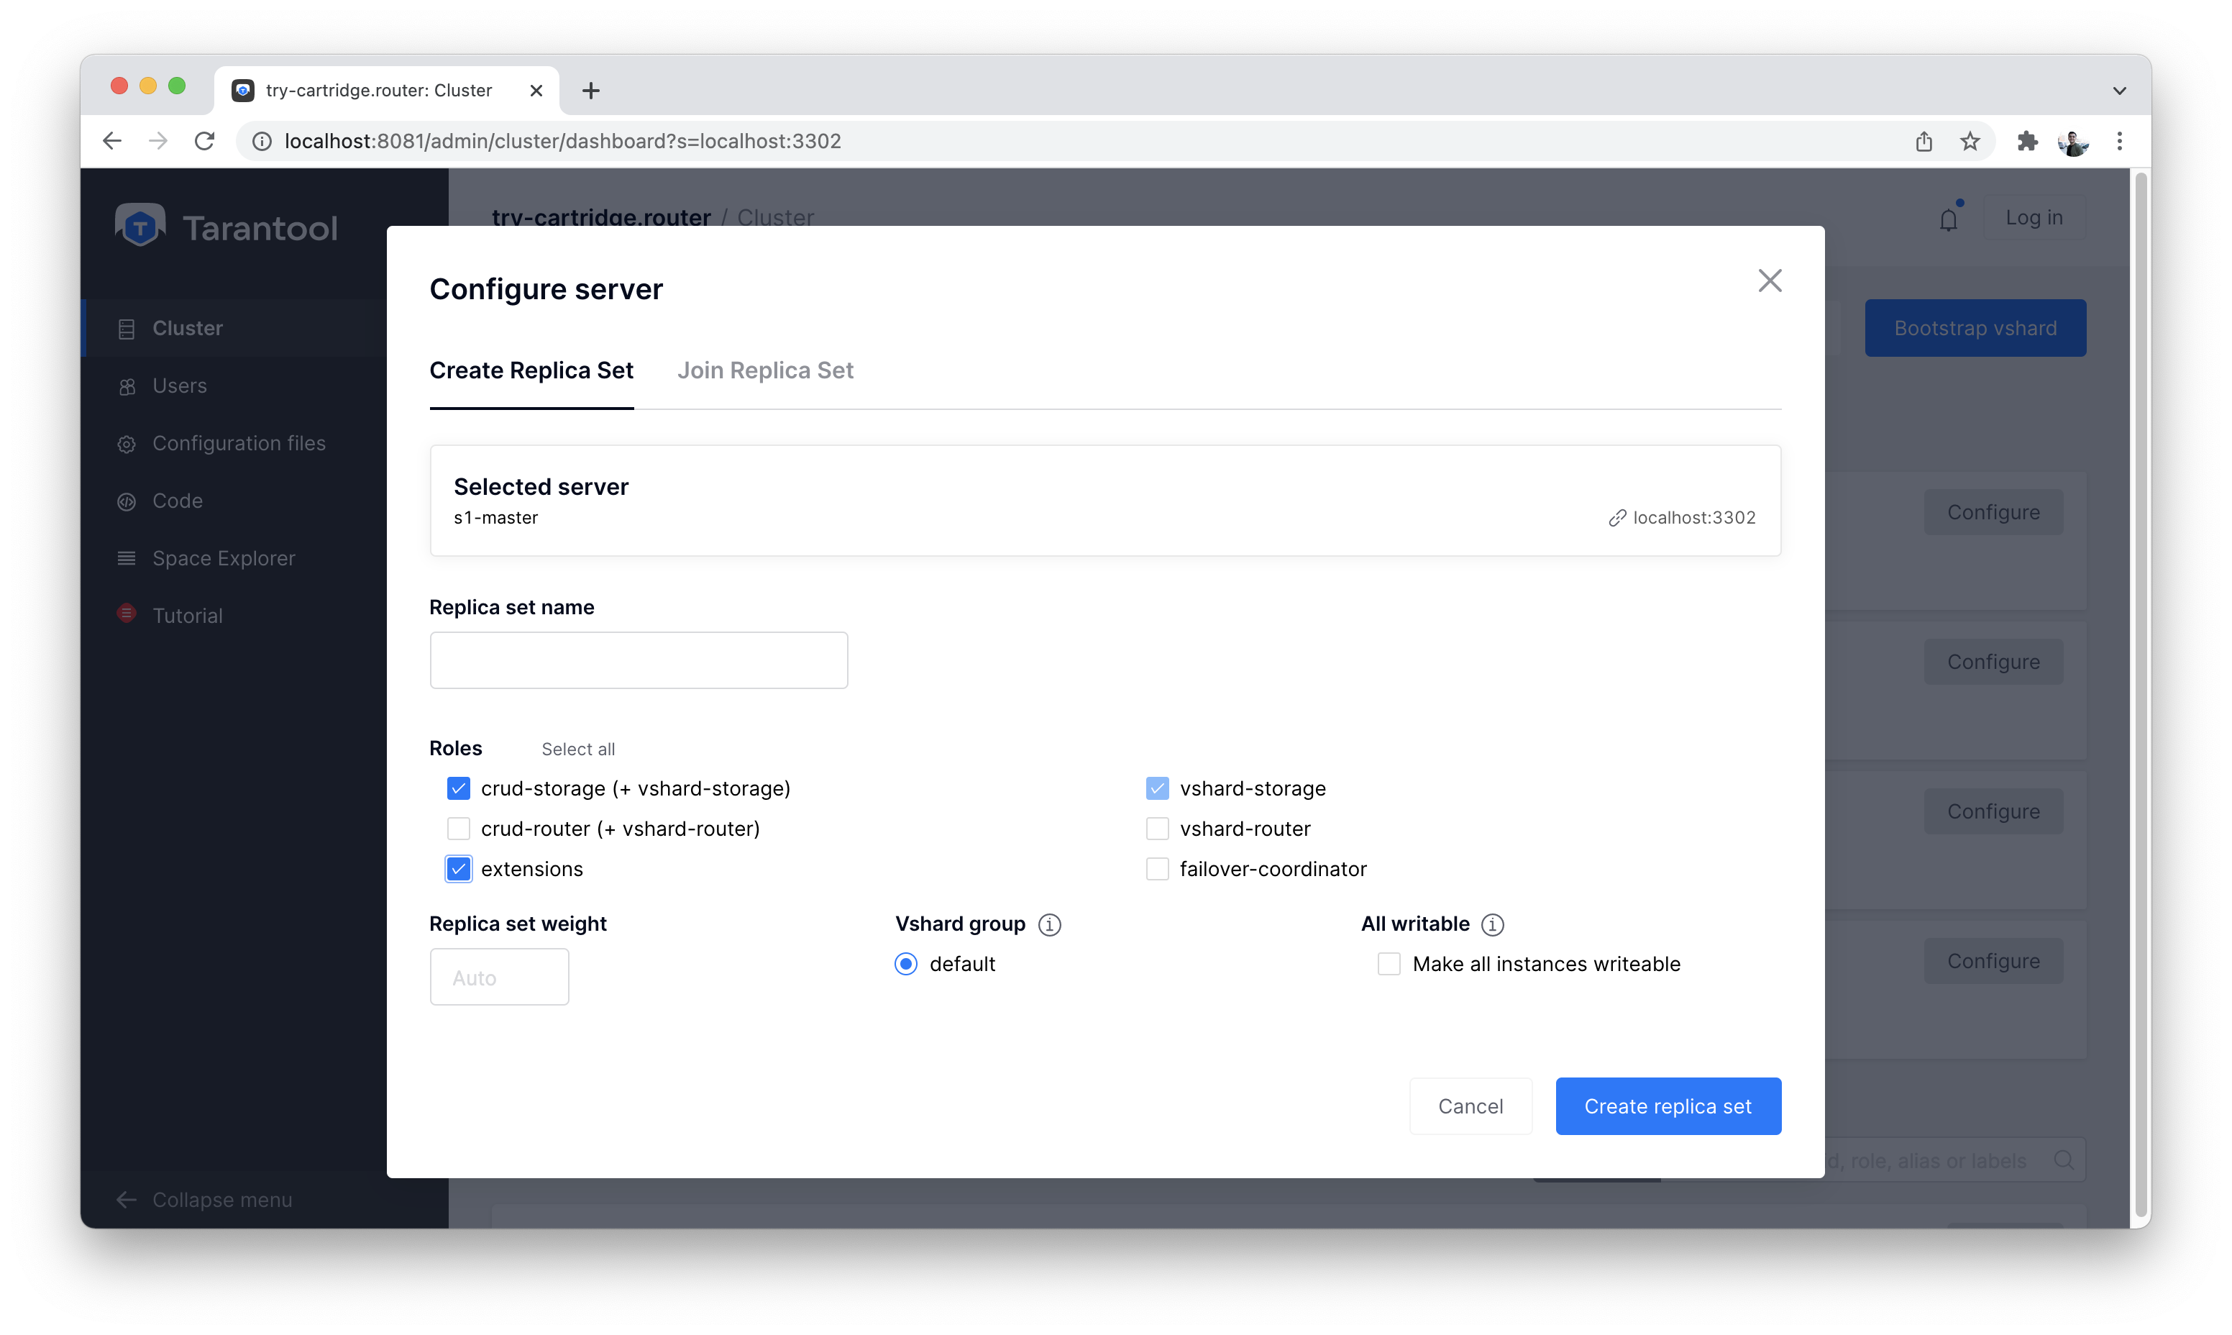Collapse the sidebar menu
This screenshot has height=1335, width=2232.
[204, 1200]
